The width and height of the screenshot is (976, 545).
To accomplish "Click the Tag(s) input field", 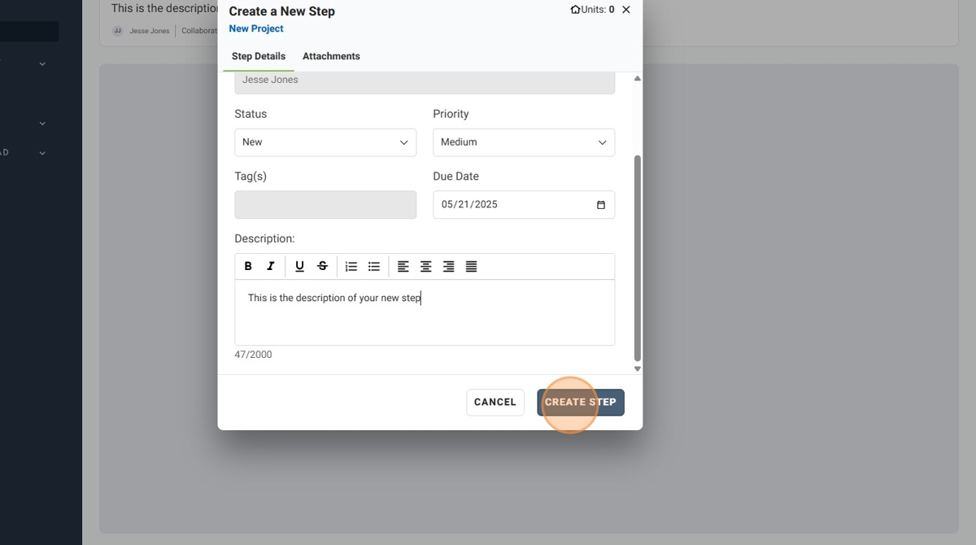I will [x=325, y=205].
